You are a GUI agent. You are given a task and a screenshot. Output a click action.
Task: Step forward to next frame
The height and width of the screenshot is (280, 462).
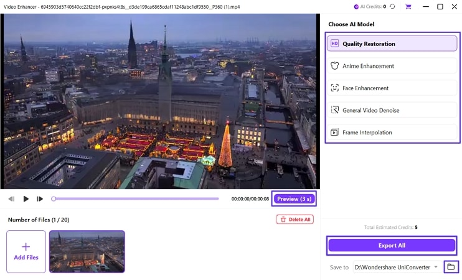pyautogui.click(x=40, y=199)
